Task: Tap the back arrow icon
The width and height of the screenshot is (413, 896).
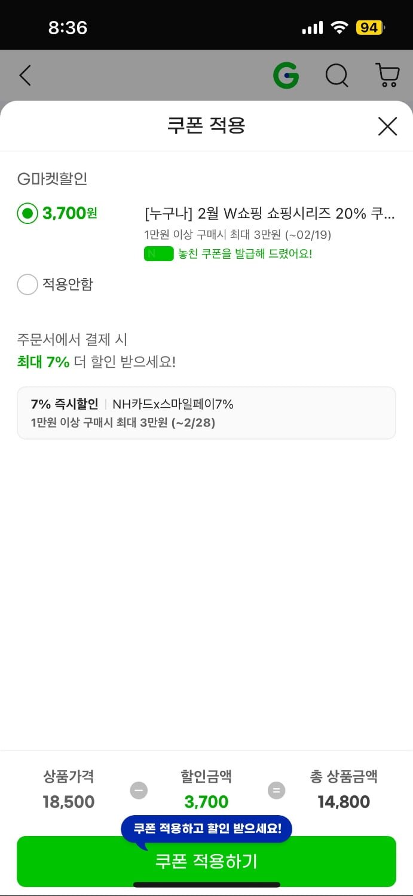Action: (25, 75)
